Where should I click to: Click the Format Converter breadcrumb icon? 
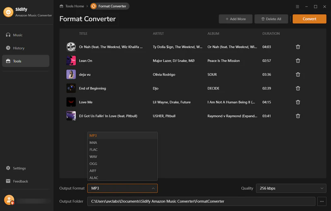94,6
